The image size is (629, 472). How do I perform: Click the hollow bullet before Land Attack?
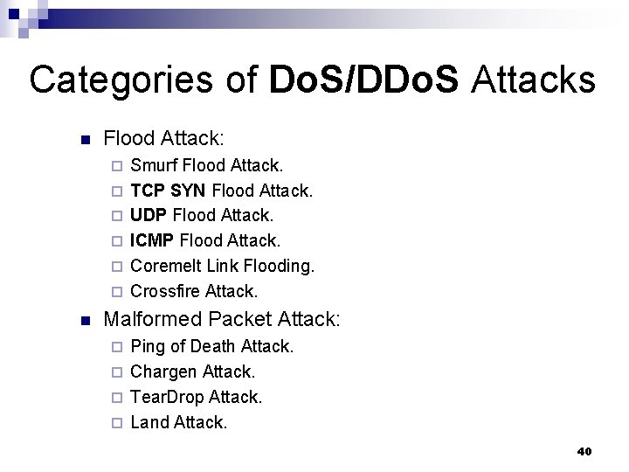[120, 423]
